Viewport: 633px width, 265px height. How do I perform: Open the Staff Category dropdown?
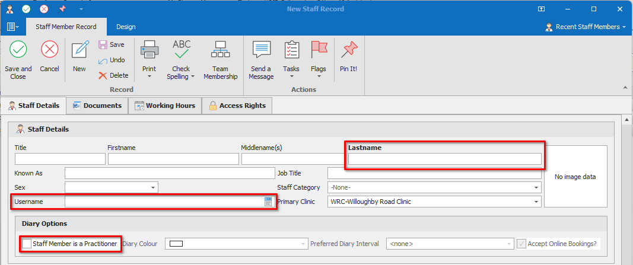(536, 187)
